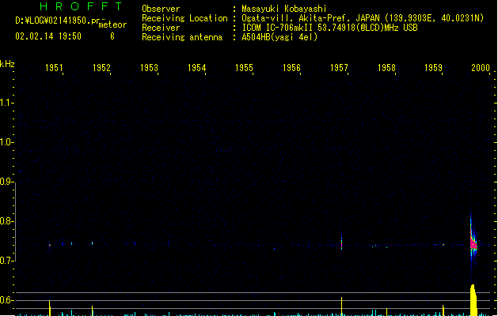Select observer name Masayuki Kobayashi
The width and height of the screenshot is (498, 316).
[284, 9]
